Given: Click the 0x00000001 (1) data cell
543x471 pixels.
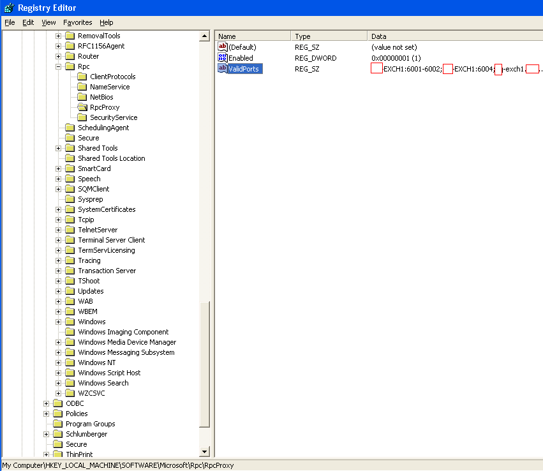Looking at the screenshot, I should (396, 58).
